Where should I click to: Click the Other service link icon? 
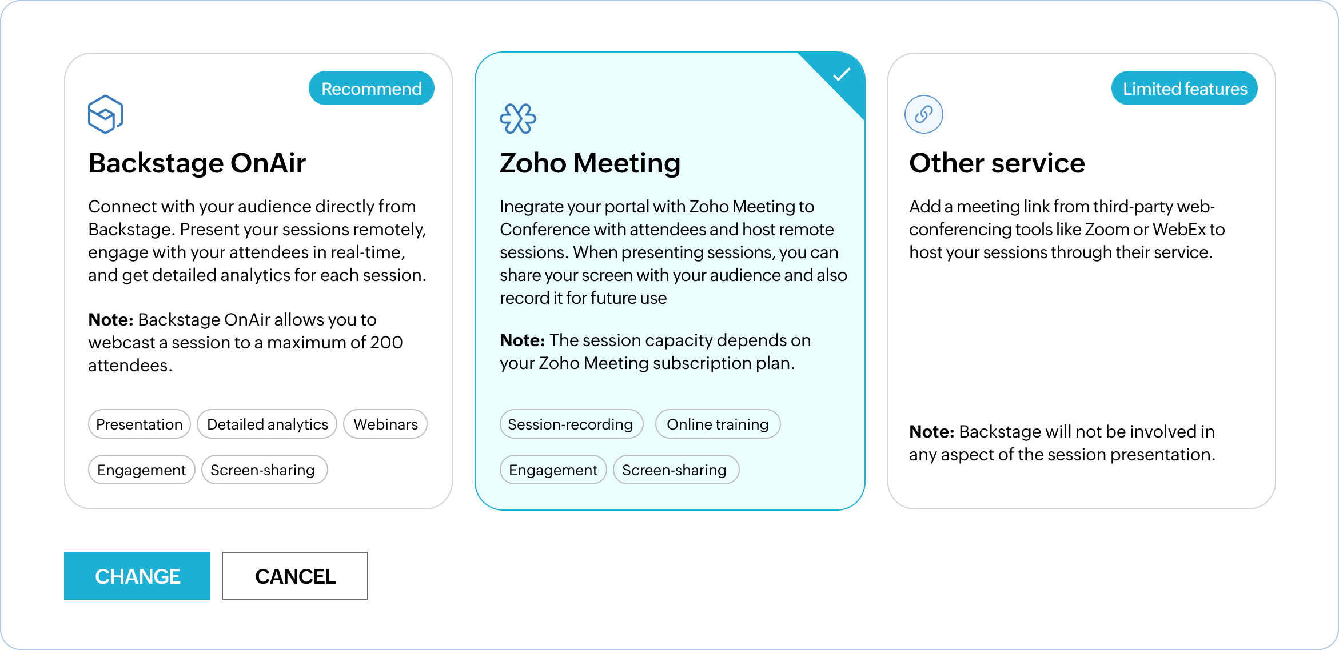click(923, 114)
